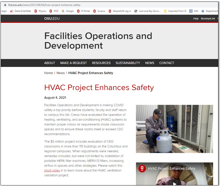Click the page URL in the address bar
The width and height of the screenshot is (221, 187).
pyautogui.click(x=44, y=5)
